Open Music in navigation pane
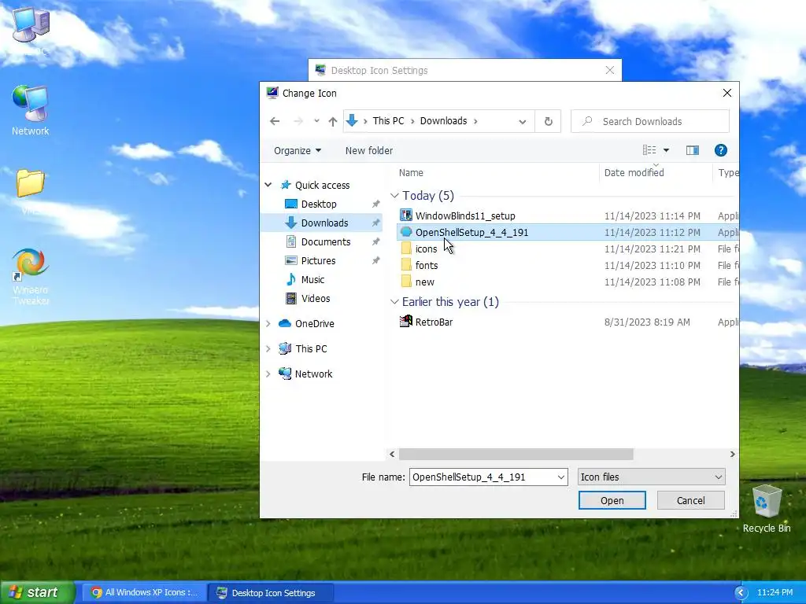 (x=312, y=280)
